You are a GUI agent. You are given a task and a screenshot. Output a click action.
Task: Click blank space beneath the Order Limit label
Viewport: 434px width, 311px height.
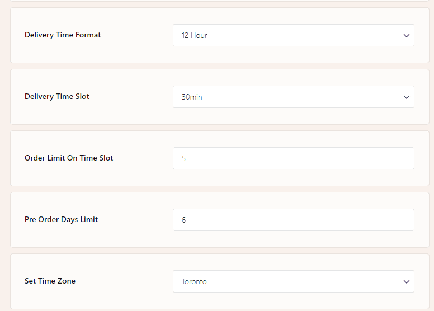click(x=69, y=175)
